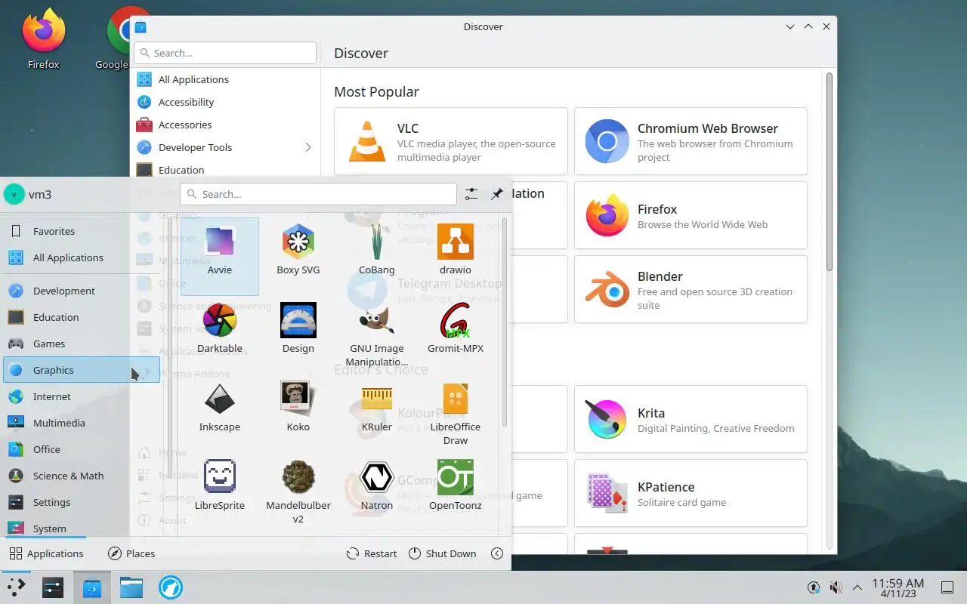Image resolution: width=967 pixels, height=604 pixels.
Task: Open the application launcher from taskbar
Action: tap(16, 587)
